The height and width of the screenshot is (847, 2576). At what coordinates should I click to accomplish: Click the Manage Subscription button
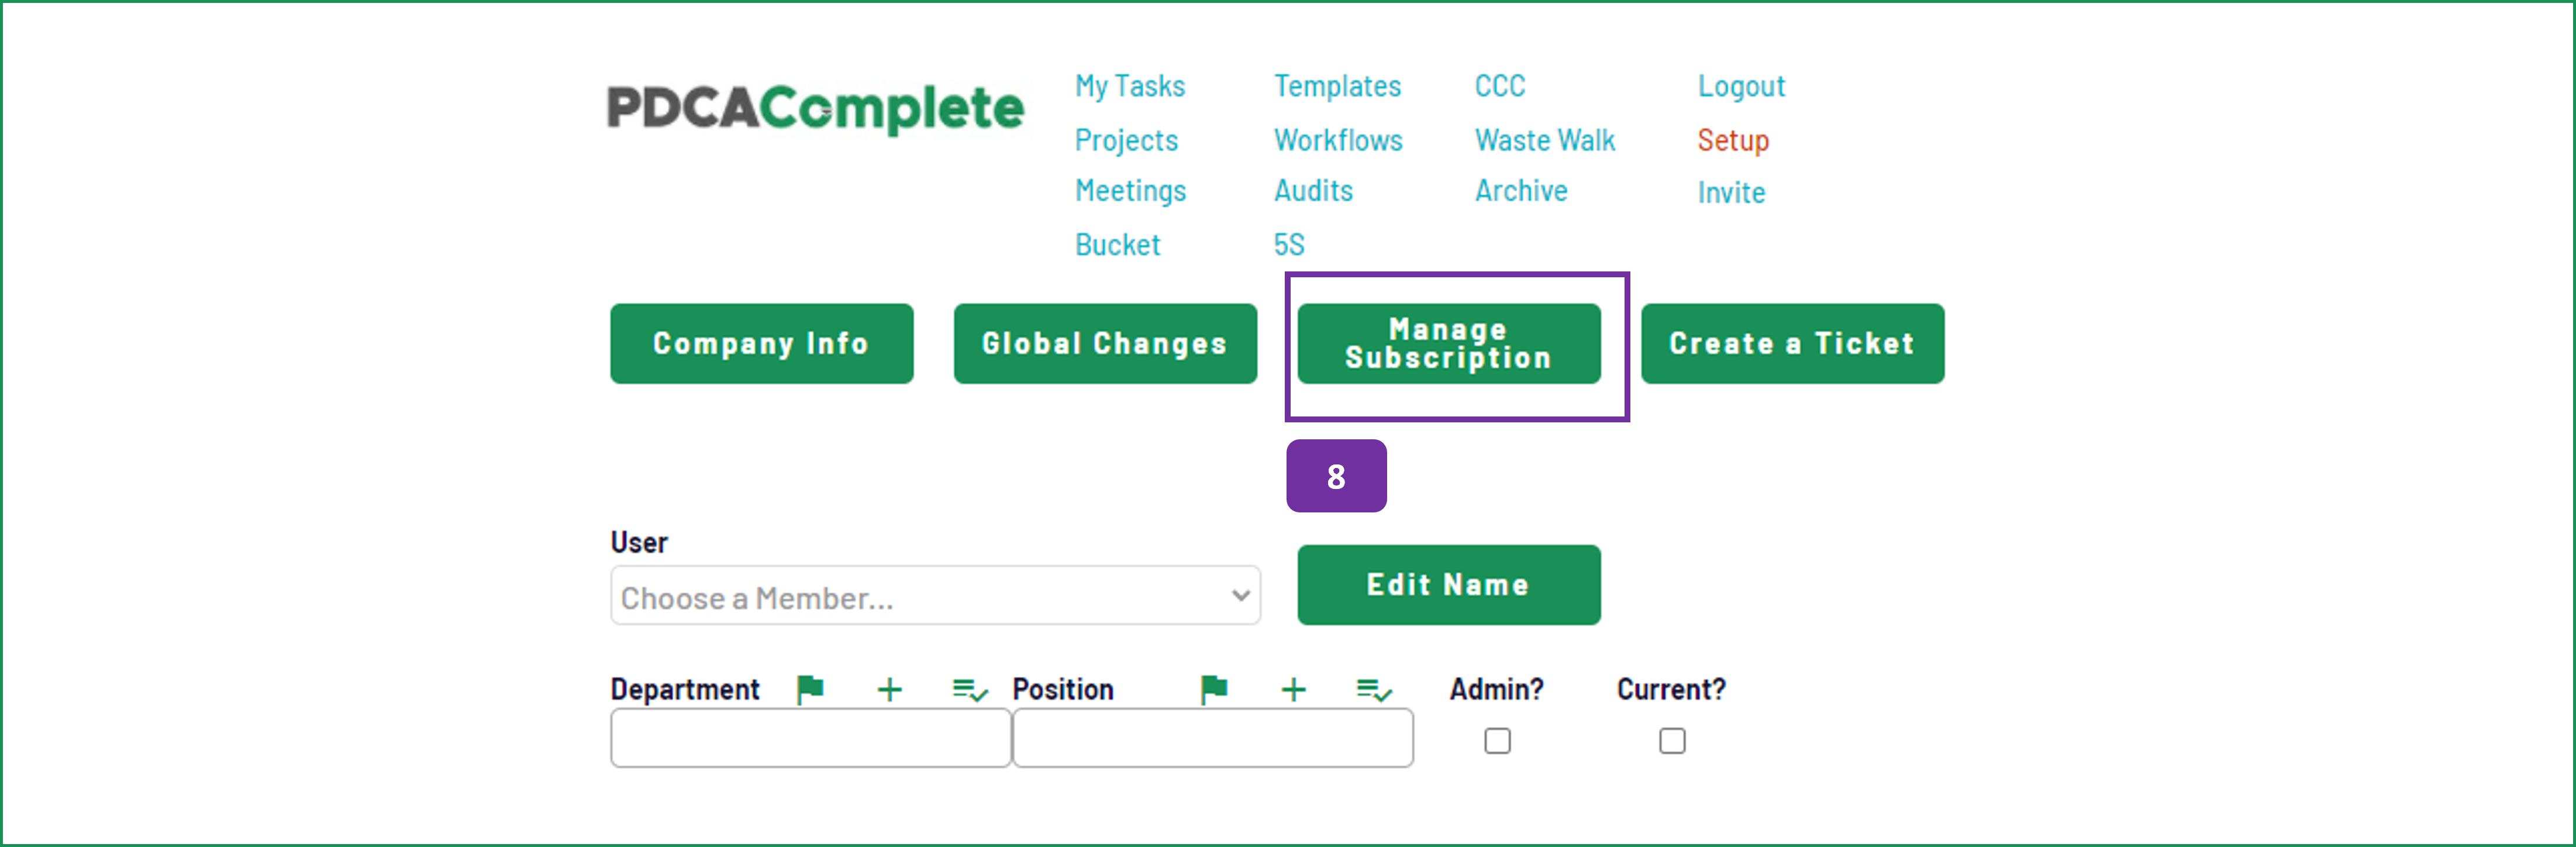pos(1449,344)
